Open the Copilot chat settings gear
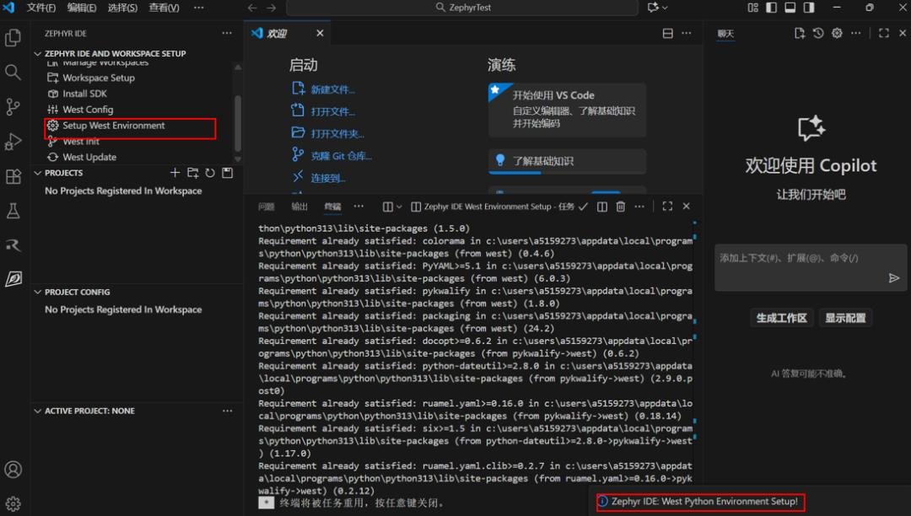 click(x=837, y=33)
